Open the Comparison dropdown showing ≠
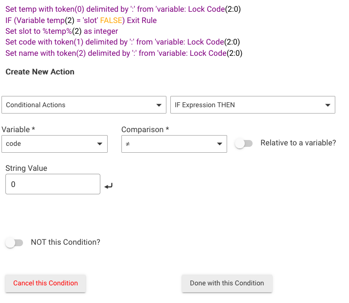This screenshot has height=303, width=349. pyautogui.click(x=174, y=144)
